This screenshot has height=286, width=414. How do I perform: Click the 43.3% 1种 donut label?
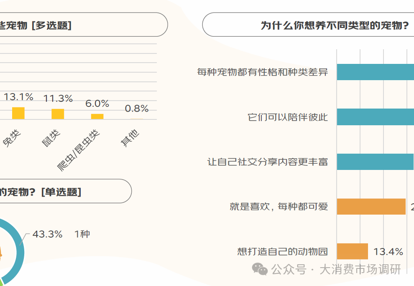[x=61, y=234]
